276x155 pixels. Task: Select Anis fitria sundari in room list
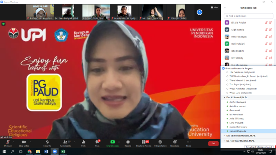(x=238, y=106)
